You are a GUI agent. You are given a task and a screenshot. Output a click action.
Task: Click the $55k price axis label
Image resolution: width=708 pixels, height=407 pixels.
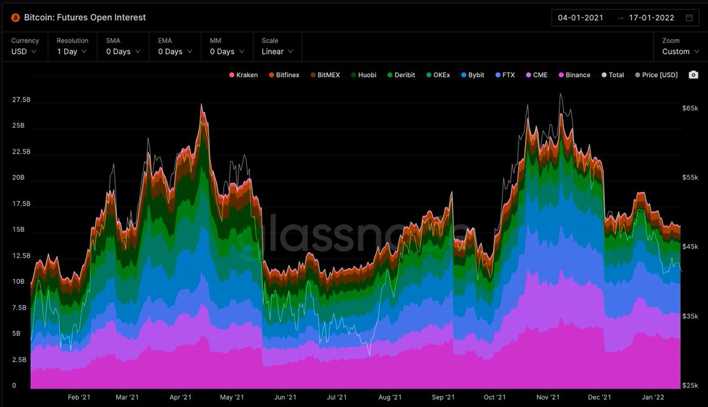click(x=690, y=177)
